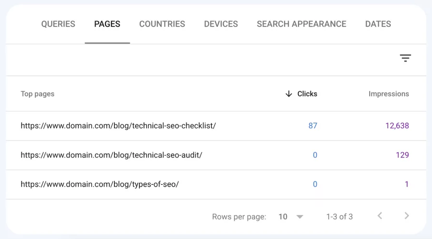Select the types-of-seo page URL row

[99, 184]
